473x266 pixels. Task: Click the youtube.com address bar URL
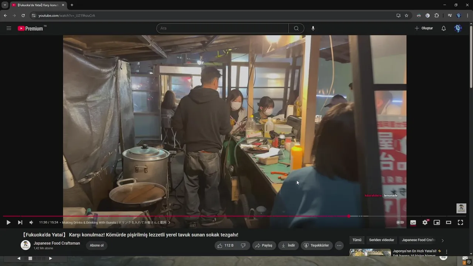click(x=67, y=16)
